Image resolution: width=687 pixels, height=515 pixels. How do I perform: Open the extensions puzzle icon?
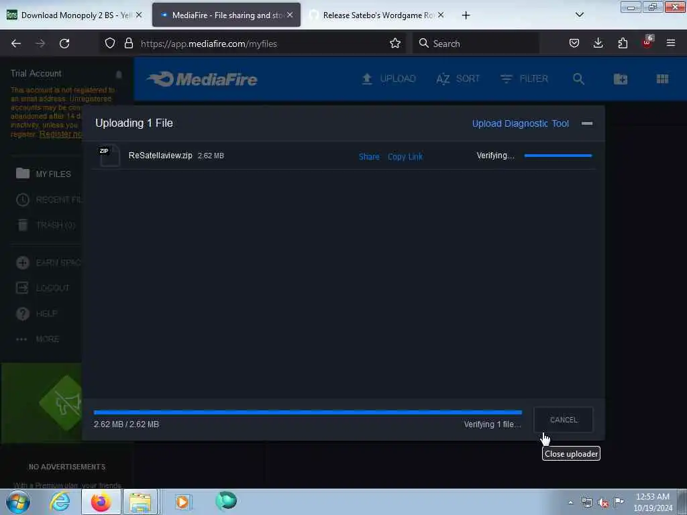[623, 43]
